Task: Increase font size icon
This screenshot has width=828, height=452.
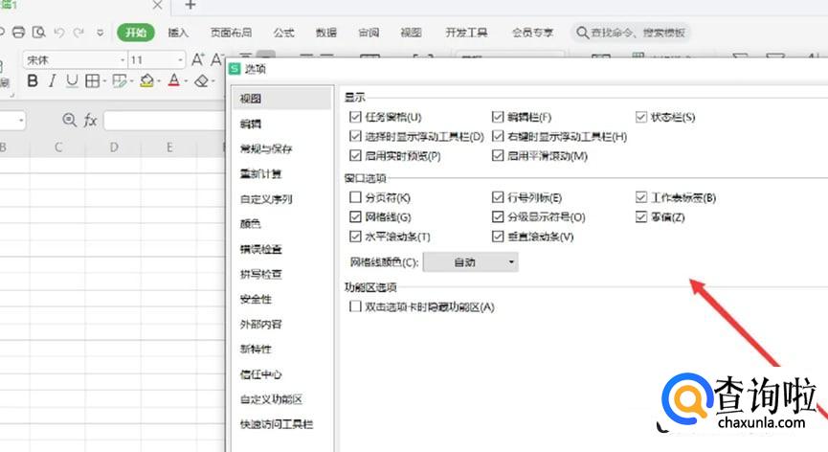Action: tap(197, 59)
